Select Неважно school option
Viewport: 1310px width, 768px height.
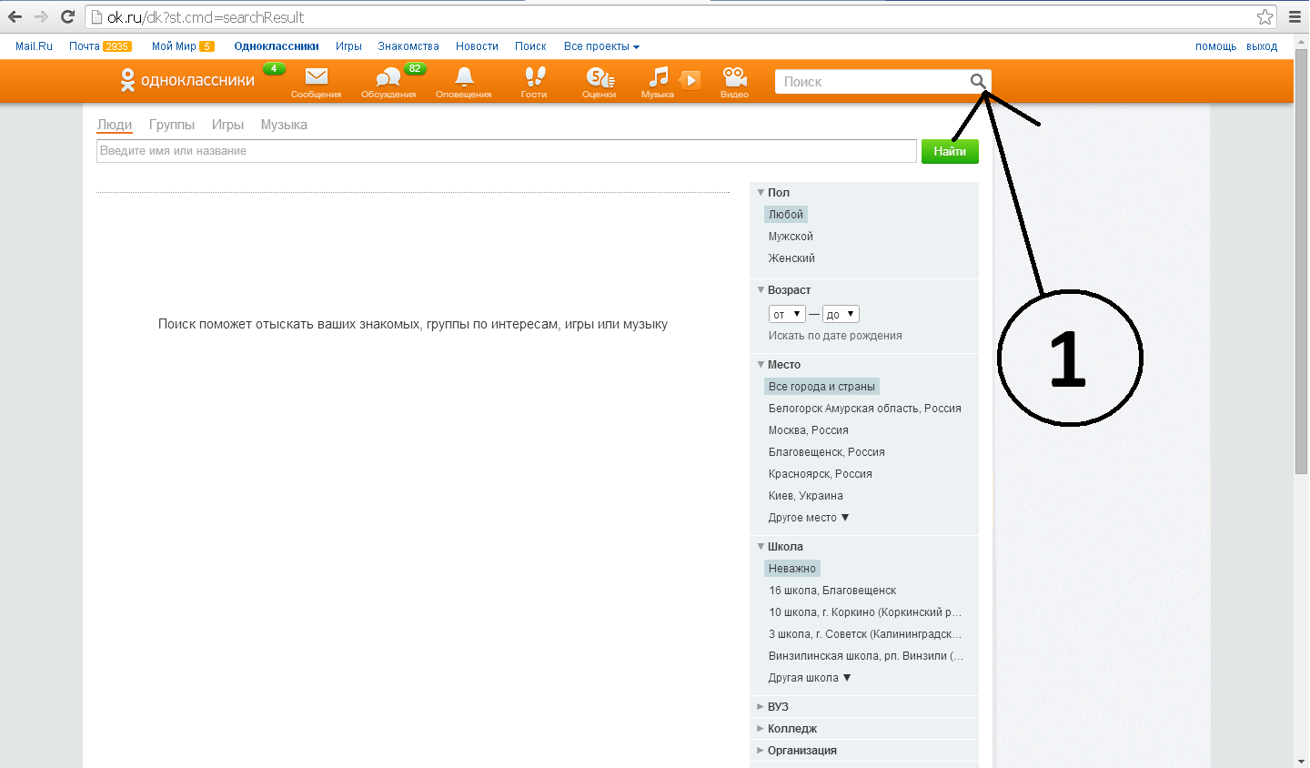(x=792, y=569)
